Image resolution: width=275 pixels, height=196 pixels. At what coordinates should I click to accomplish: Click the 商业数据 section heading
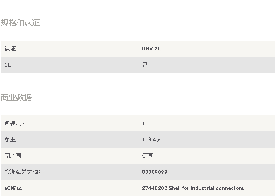click(16, 98)
